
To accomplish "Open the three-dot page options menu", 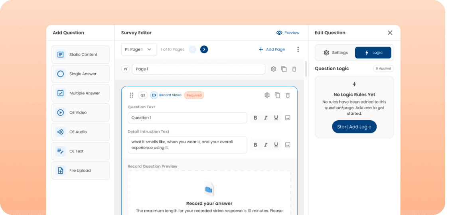I will click(298, 49).
